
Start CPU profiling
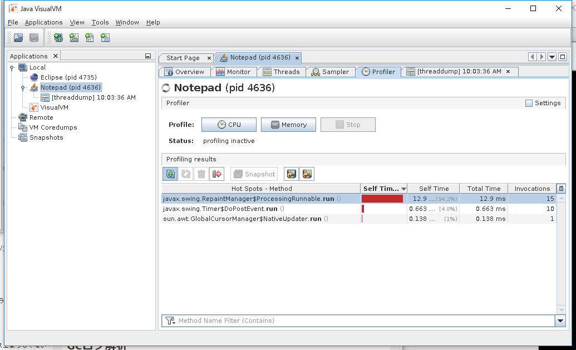229,125
